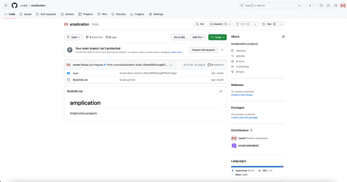This screenshot has width=347, height=182.
Task: Dismiss the branch protection banner
Action: point(222,50)
